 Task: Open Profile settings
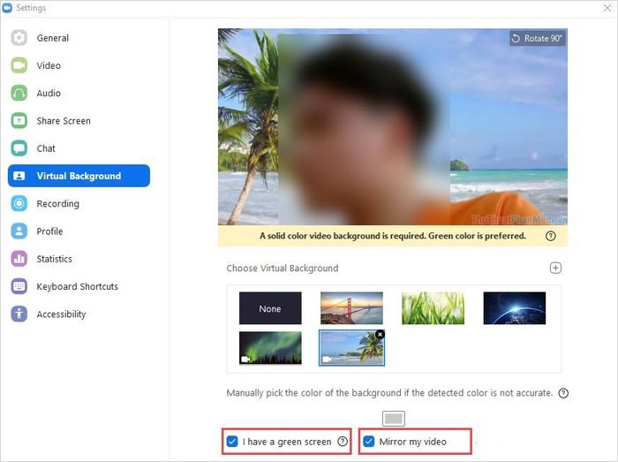[49, 231]
